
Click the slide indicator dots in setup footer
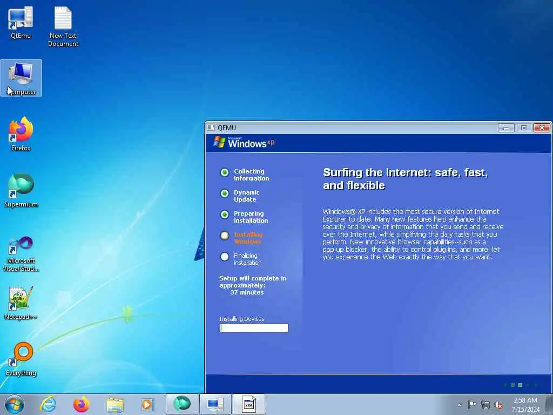[x=520, y=385]
